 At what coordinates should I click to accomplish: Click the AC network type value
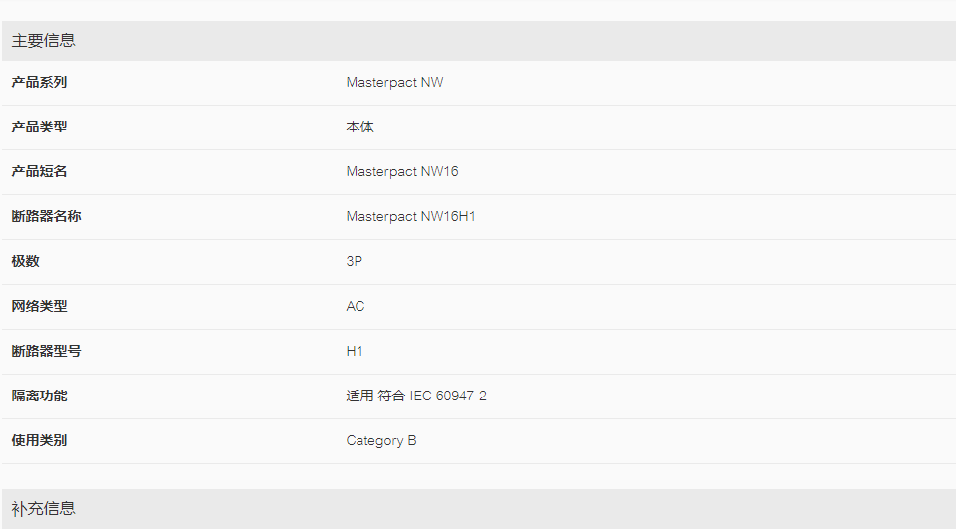coord(355,306)
